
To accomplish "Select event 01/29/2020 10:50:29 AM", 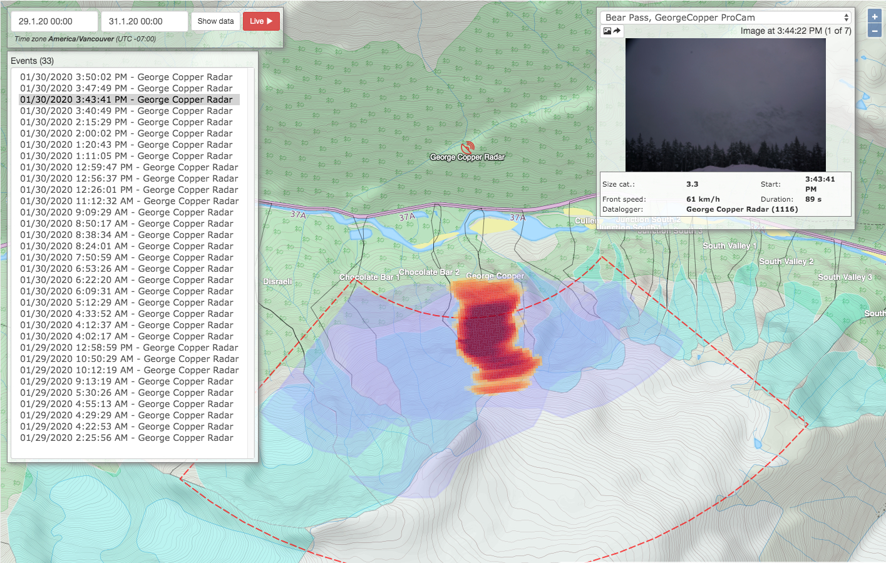I will coord(130,359).
